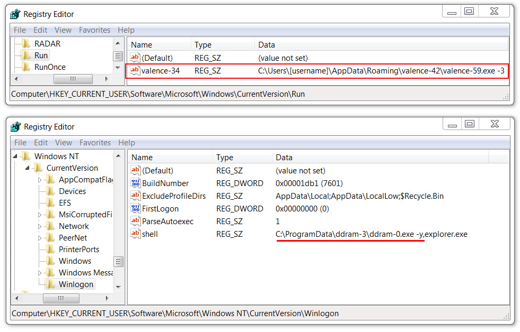Select the Windows key below PrinterPorts
Screen dimensions: 520x332
click(75, 261)
